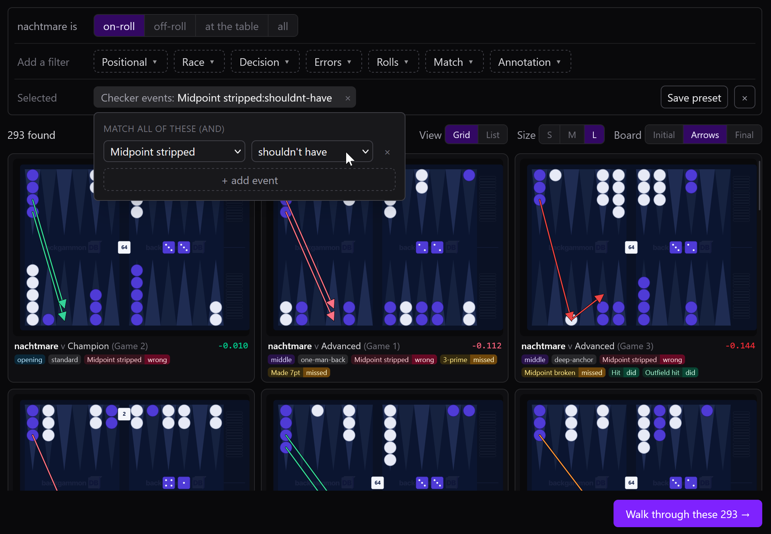This screenshot has height=534, width=771.
Task: Switch to off-roll filter
Action: [x=170, y=26]
